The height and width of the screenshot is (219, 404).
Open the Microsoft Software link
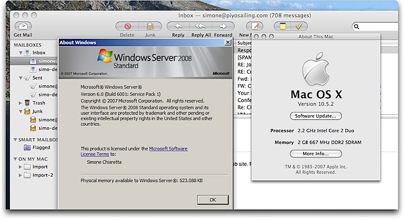169,149
